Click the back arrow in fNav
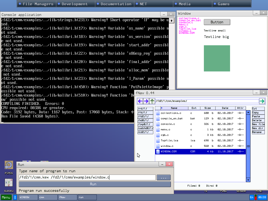This screenshot has width=268, height=201. click(x=140, y=101)
